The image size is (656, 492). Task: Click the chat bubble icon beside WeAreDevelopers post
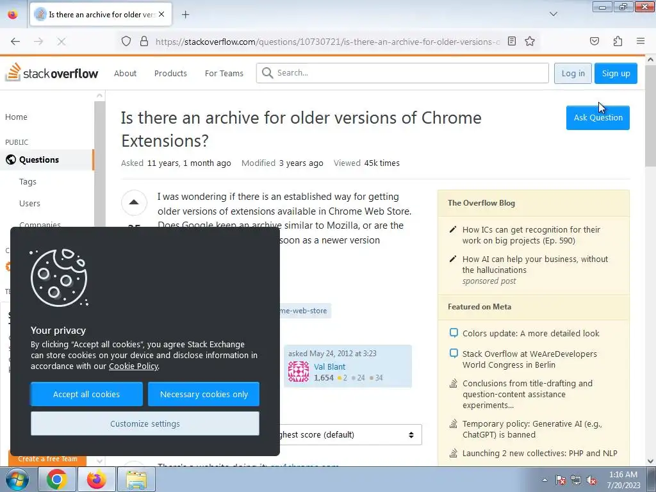point(454,354)
